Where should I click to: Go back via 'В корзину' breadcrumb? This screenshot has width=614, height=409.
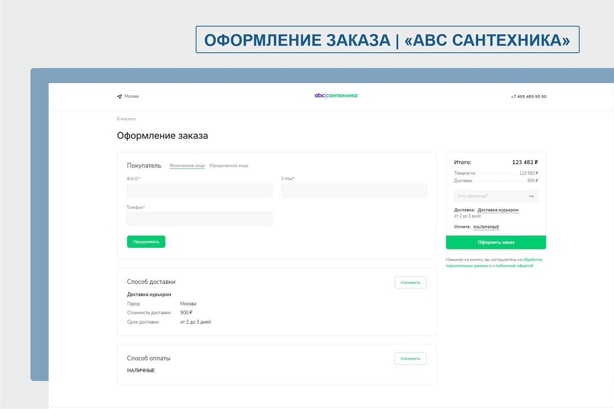tap(126, 119)
